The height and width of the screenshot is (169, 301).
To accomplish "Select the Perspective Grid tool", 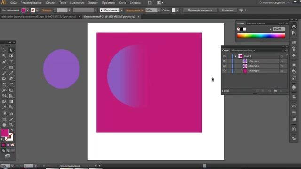I will pos(11,96).
